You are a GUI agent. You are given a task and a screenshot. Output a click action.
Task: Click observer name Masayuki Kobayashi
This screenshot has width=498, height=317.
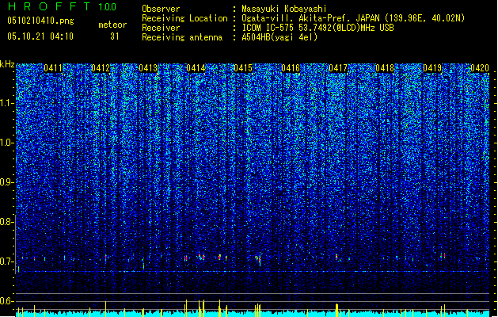click(284, 9)
